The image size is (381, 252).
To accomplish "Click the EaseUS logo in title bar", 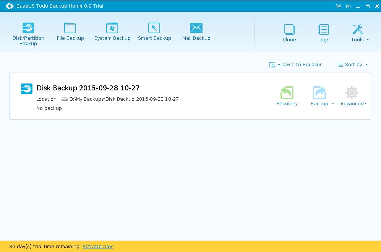I will (x=10, y=6).
